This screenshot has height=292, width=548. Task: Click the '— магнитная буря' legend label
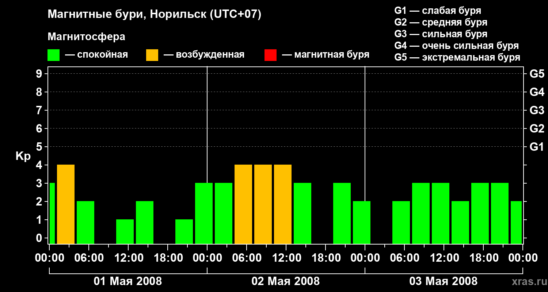(x=326, y=55)
